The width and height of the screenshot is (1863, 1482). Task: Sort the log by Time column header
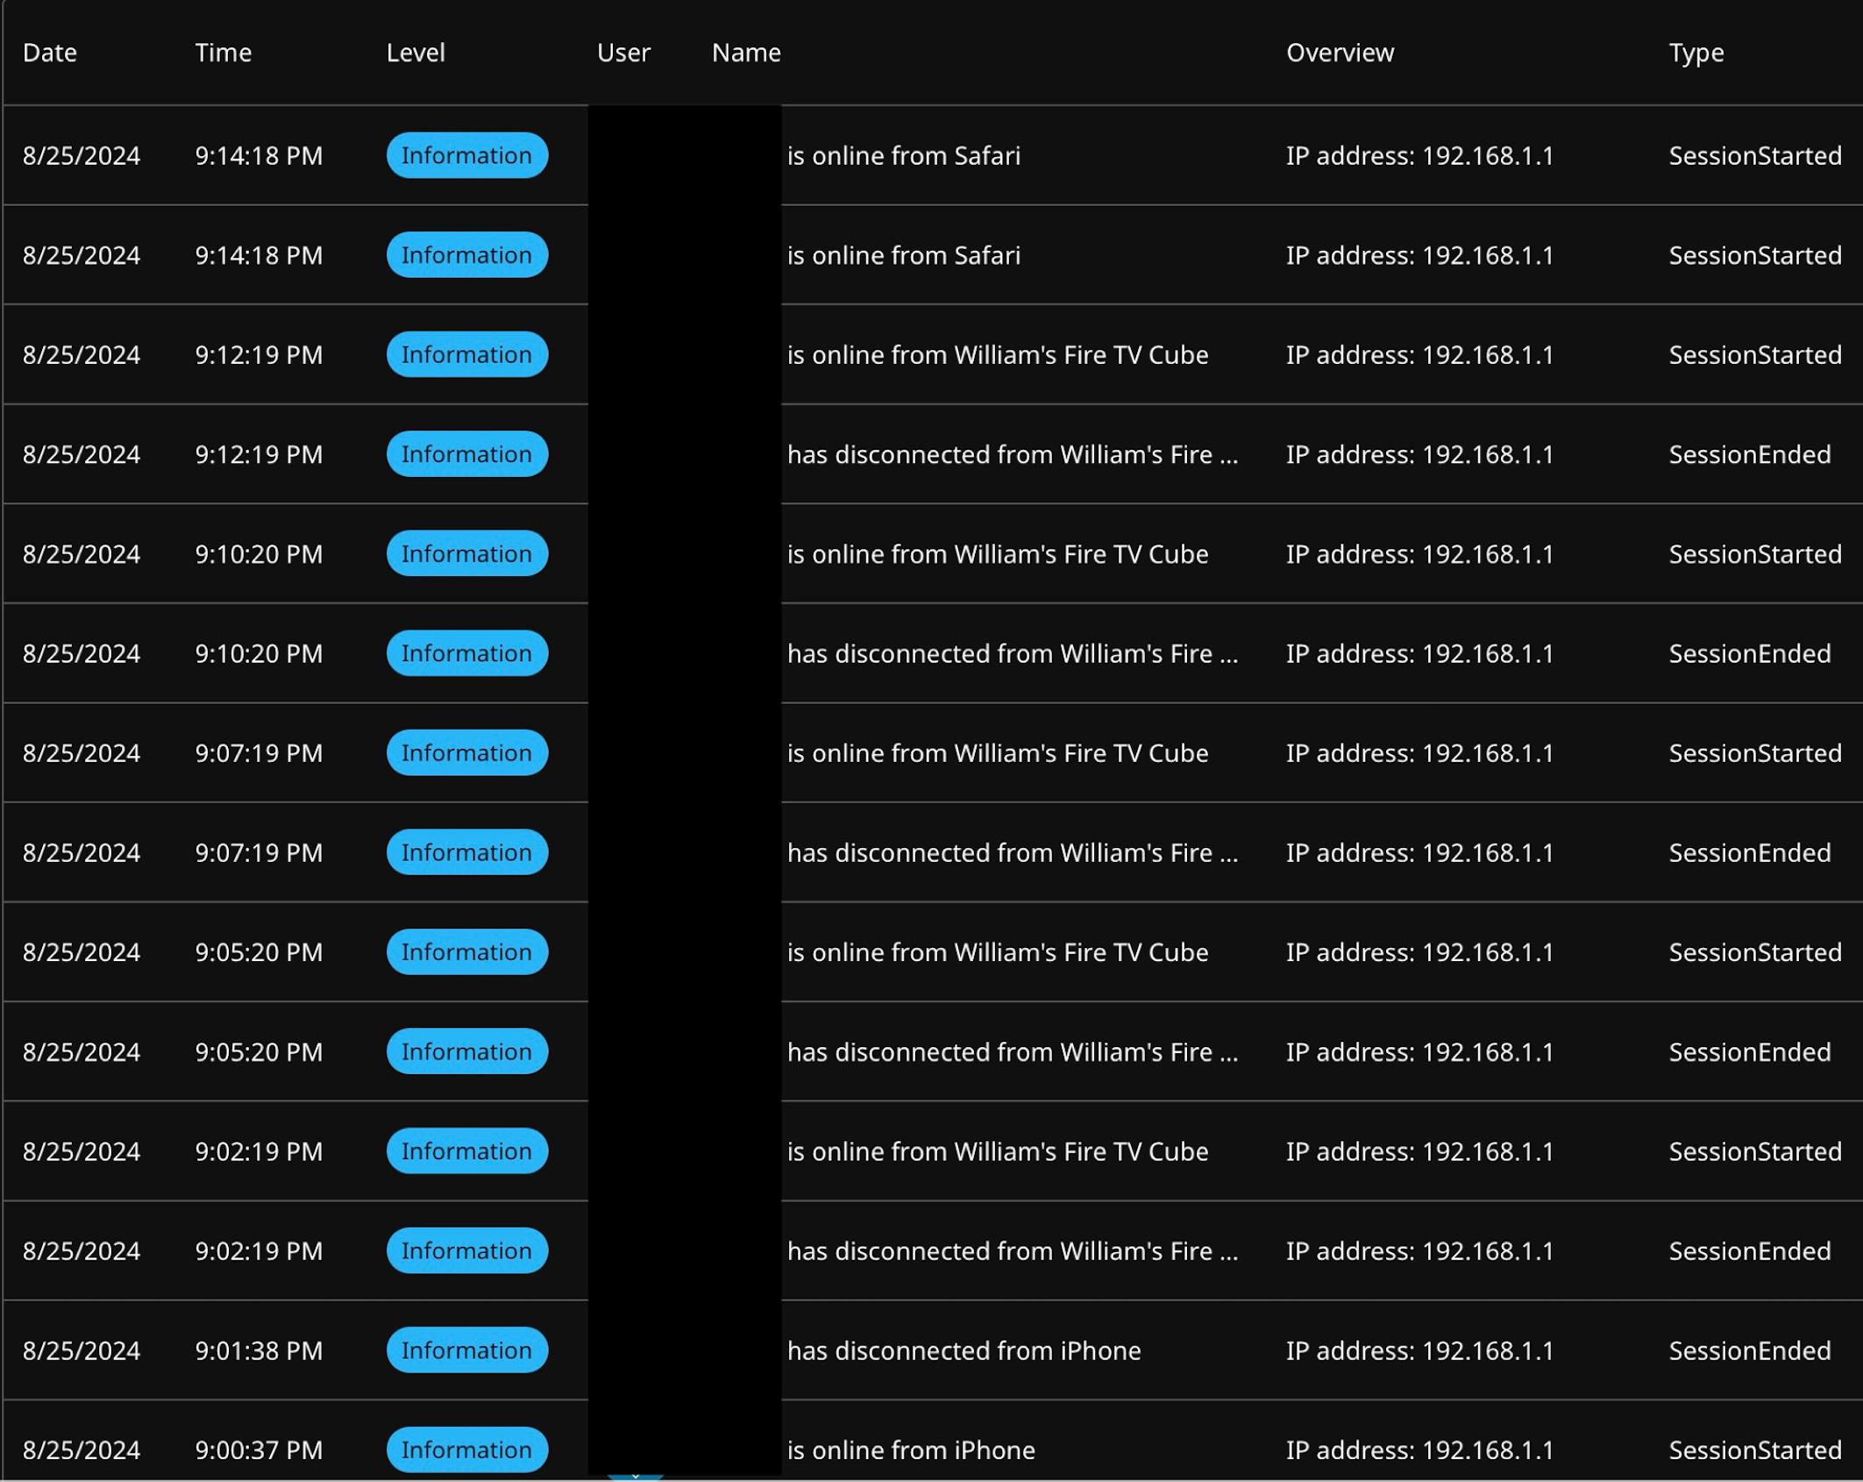coord(223,53)
